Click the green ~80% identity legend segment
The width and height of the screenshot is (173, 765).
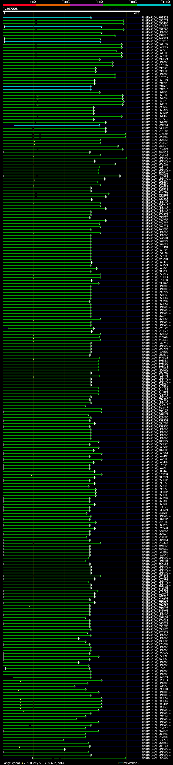120,5
